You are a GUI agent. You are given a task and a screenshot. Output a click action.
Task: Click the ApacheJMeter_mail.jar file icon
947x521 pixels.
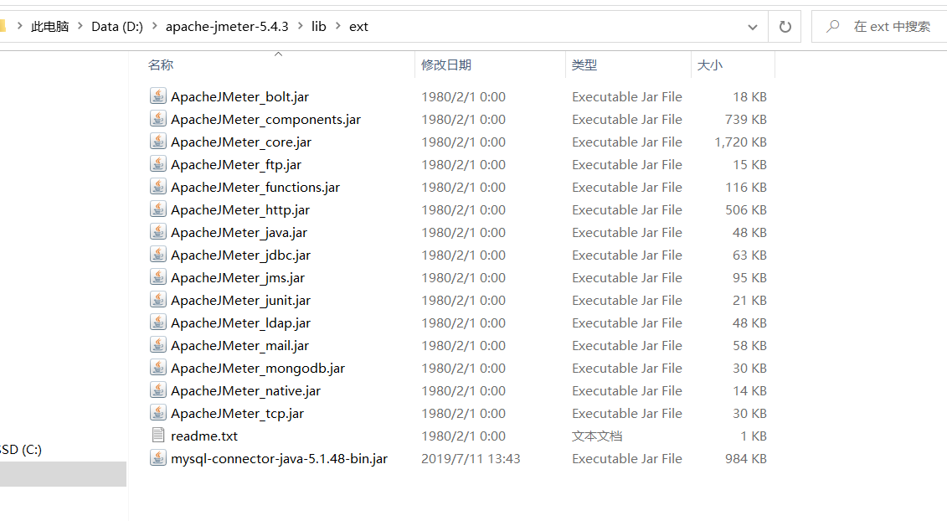tap(158, 344)
